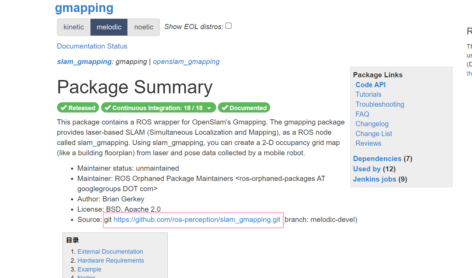Click the green Released badge
Screen dimensions: 472x278
click(x=78, y=108)
